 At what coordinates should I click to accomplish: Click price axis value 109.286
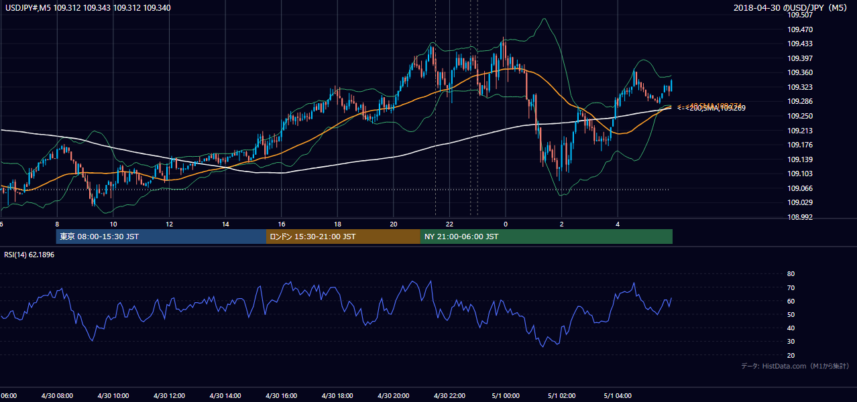pos(800,101)
